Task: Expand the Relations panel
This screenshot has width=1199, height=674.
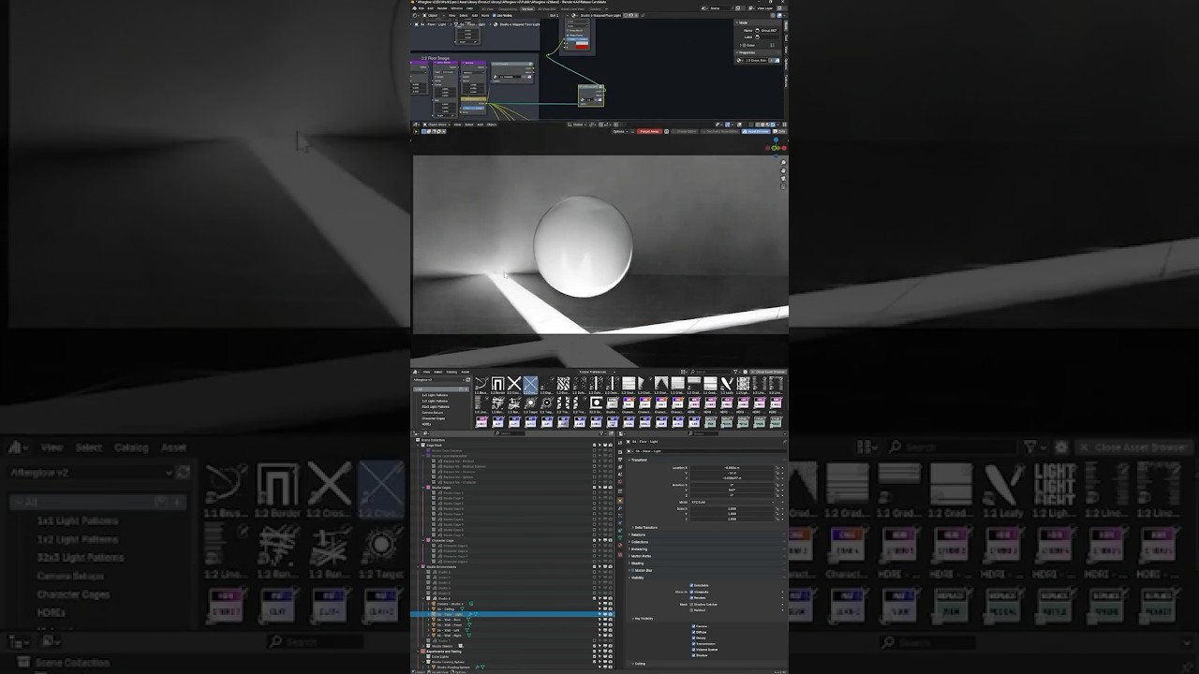Action: (x=637, y=535)
